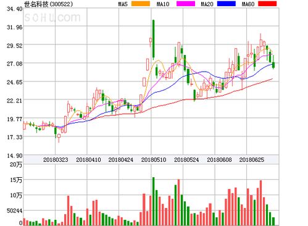Viewport: 308px width, 226px height.
Task: Click the 24.65 price axis label
Action: [14, 82]
